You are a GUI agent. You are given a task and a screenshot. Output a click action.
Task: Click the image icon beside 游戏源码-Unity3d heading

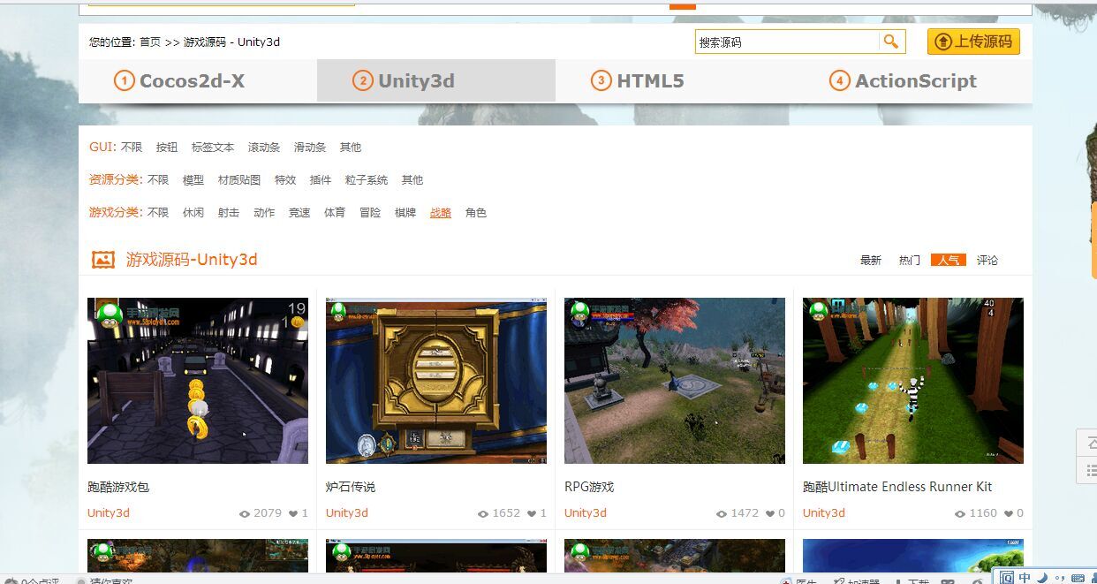point(103,260)
